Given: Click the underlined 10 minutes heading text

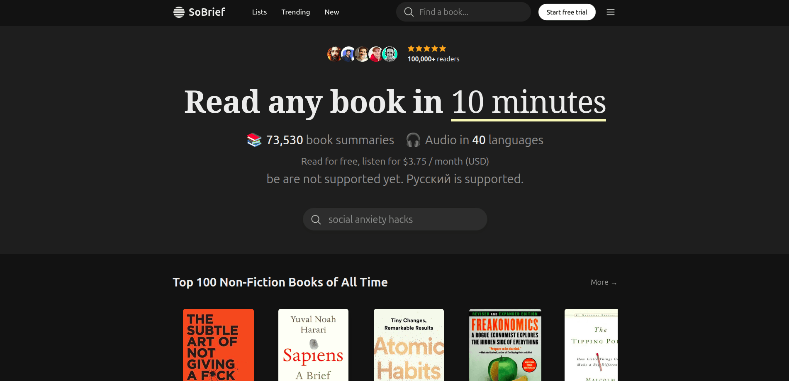Looking at the screenshot, I should coord(528,102).
